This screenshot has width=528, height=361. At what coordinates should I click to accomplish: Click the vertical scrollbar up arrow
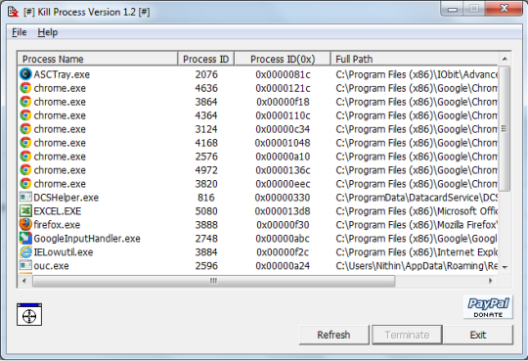[x=505, y=59]
